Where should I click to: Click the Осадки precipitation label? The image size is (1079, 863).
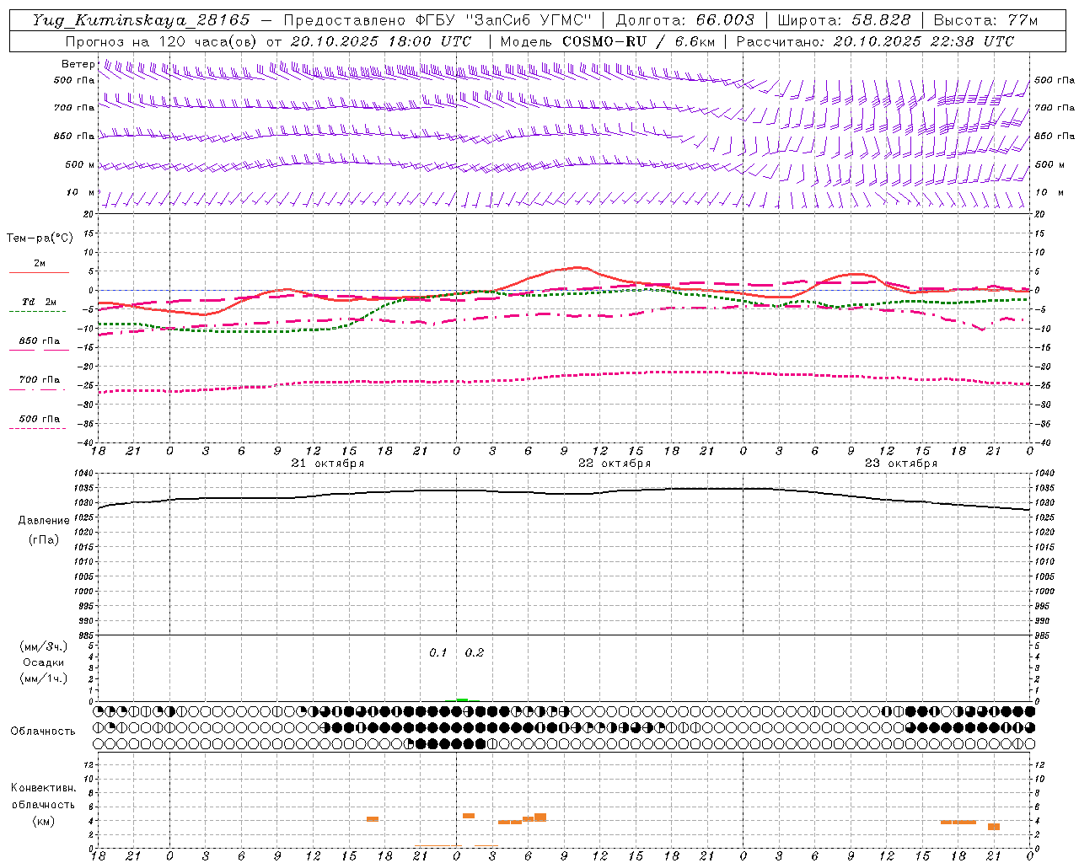point(44,662)
